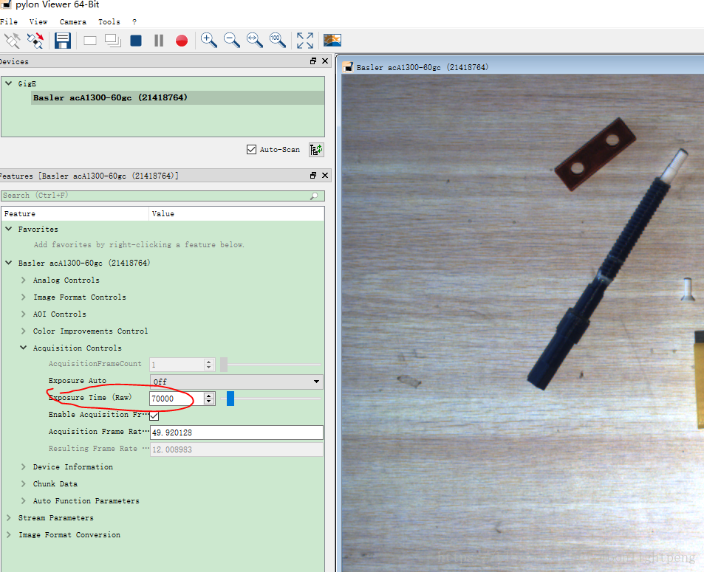Expand Stream Parameters
This screenshot has height=572, width=704.
pos(9,517)
